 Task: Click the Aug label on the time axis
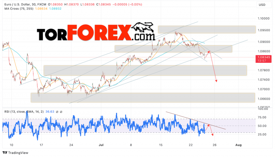239,145
